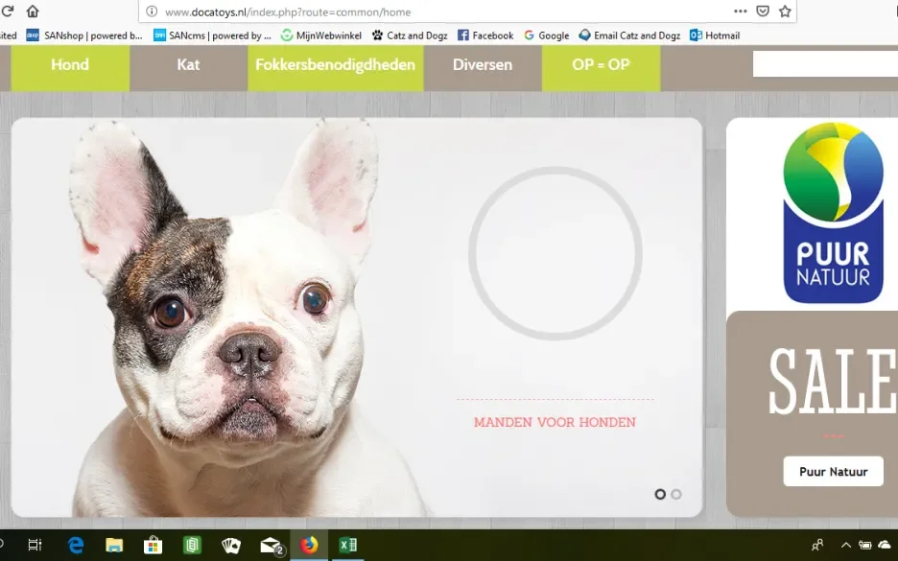Viewport: 898px width, 561px height.
Task: Click the French bulldog slider banner
Action: coord(356,317)
